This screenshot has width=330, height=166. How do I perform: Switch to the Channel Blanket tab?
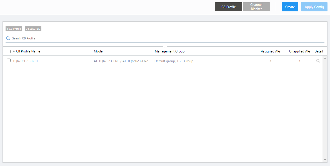(x=256, y=7)
